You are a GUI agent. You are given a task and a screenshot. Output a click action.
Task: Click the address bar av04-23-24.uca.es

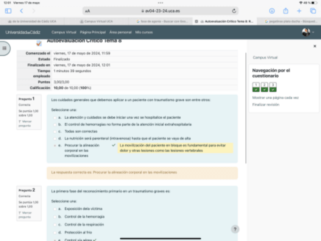click(x=160, y=11)
